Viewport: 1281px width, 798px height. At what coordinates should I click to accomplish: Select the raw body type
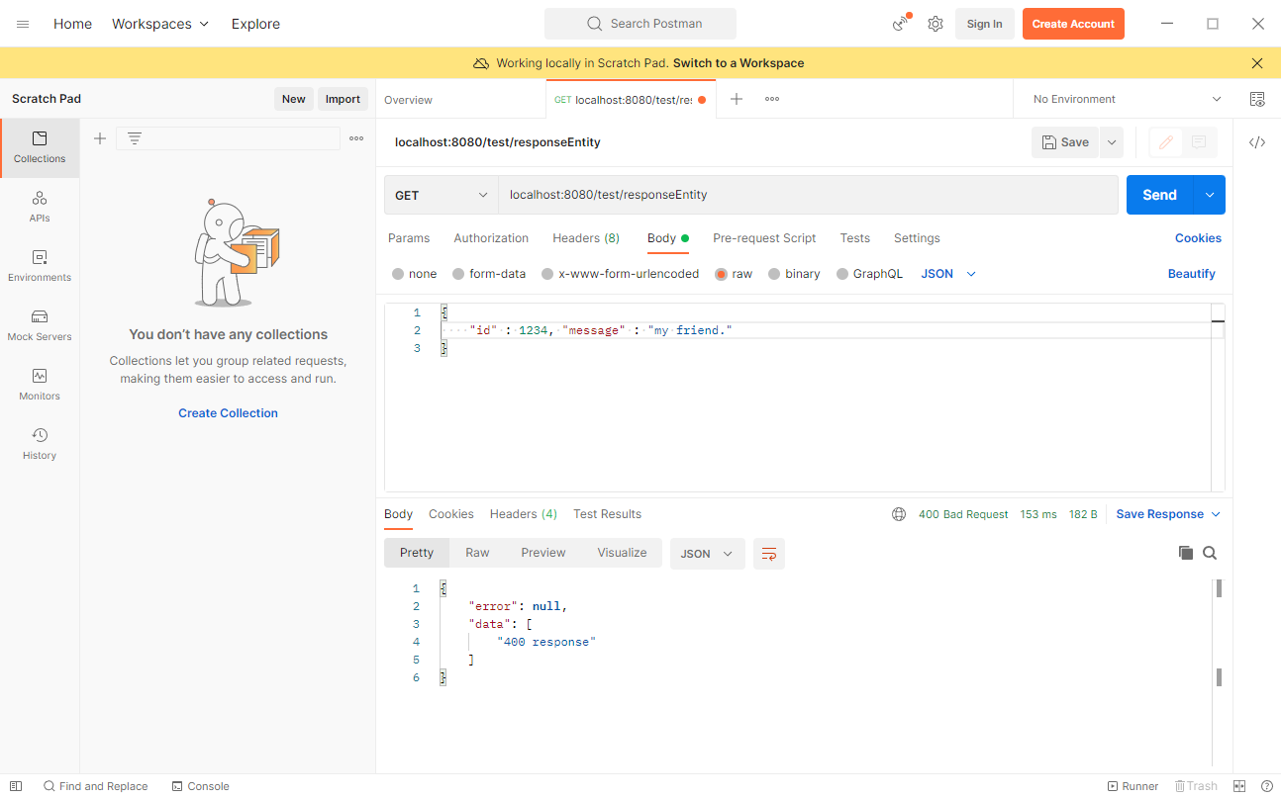pos(721,274)
